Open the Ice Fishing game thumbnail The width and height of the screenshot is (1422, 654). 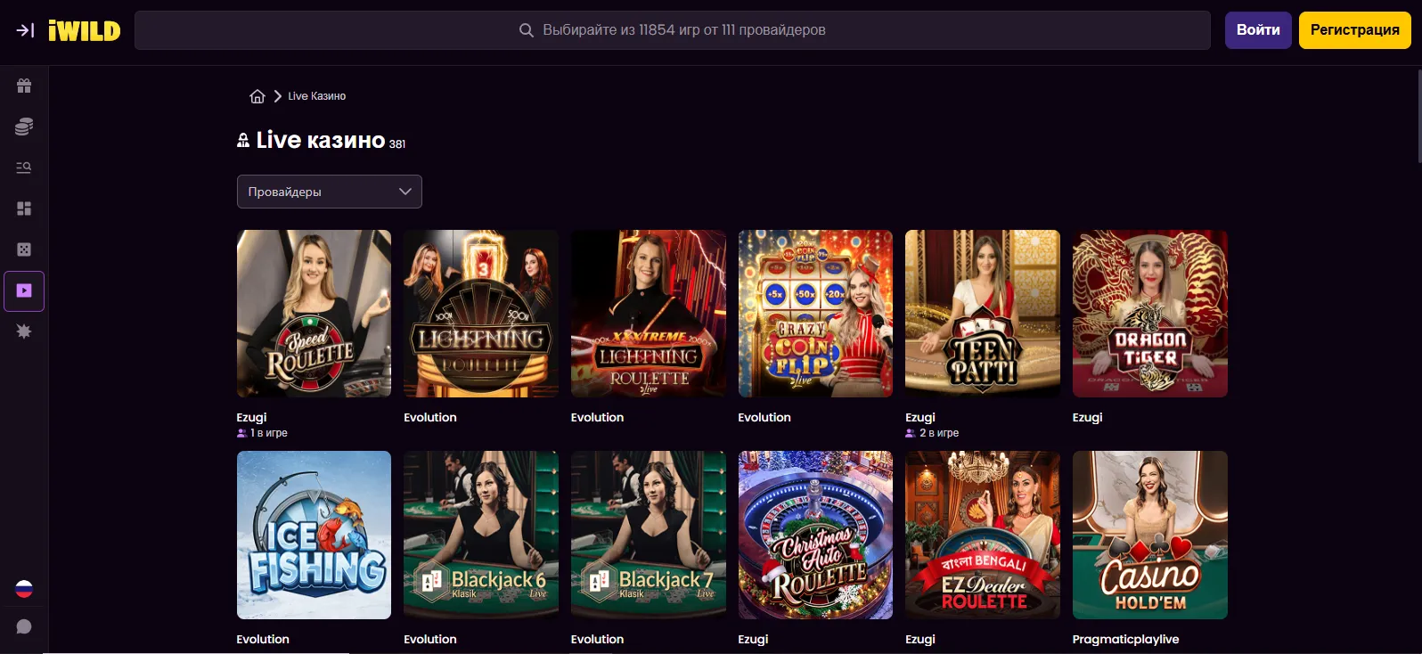point(314,535)
